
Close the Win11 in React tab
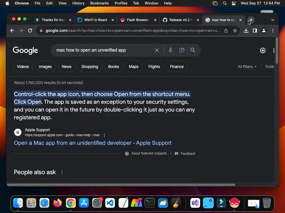(113, 20)
